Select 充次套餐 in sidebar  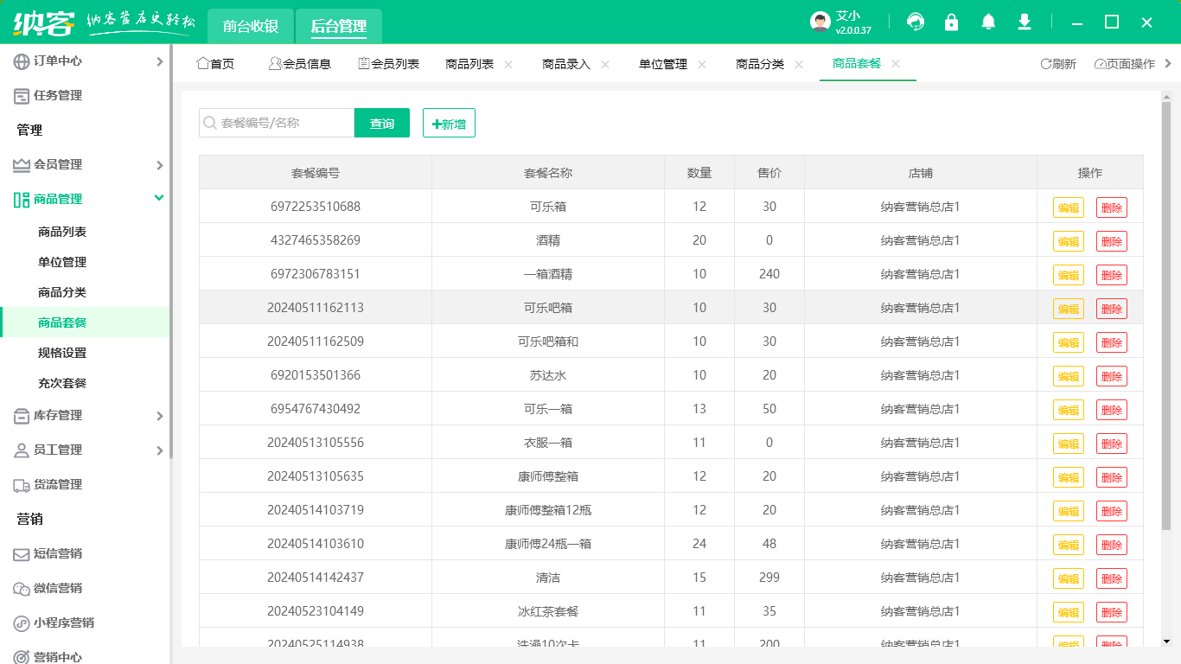(x=62, y=383)
